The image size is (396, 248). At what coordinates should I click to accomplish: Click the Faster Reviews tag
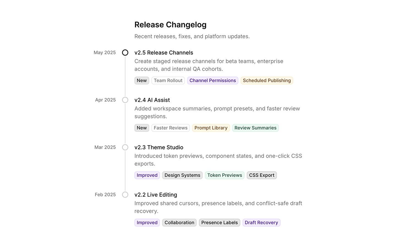170,128
